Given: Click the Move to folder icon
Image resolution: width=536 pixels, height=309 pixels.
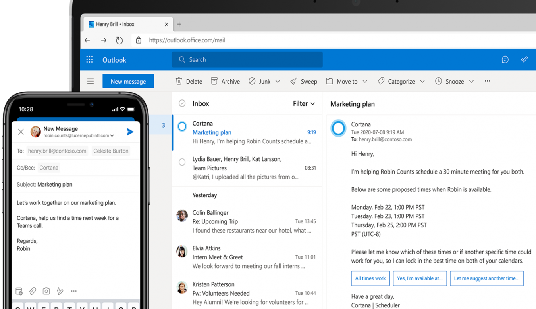Looking at the screenshot, I should 330,81.
